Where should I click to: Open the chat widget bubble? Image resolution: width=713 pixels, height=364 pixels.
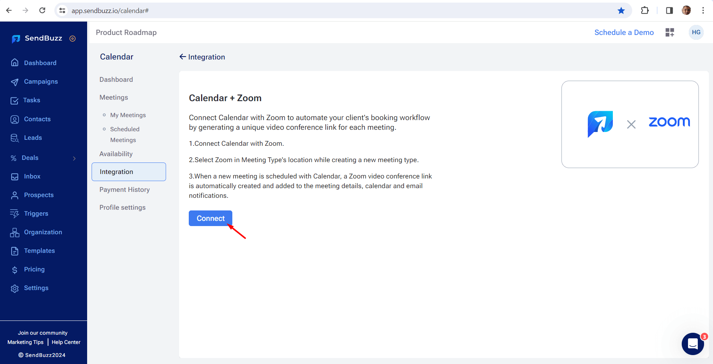click(x=693, y=344)
